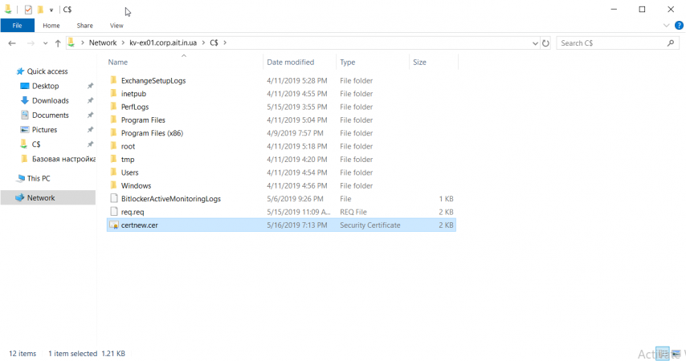This screenshot has height=361, width=686.
Task: Click kv-ex01.corp.ait.in.ua in the breadcrumb path
Action: click(x=161, y=43)
